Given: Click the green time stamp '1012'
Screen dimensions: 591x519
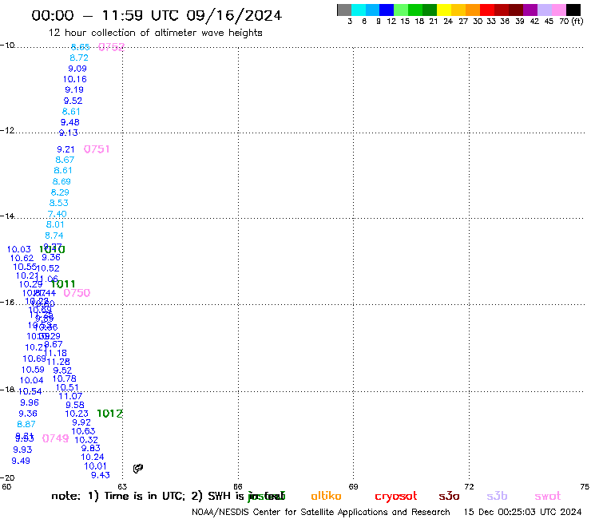Looking at the screenshot, I should 109,414.
